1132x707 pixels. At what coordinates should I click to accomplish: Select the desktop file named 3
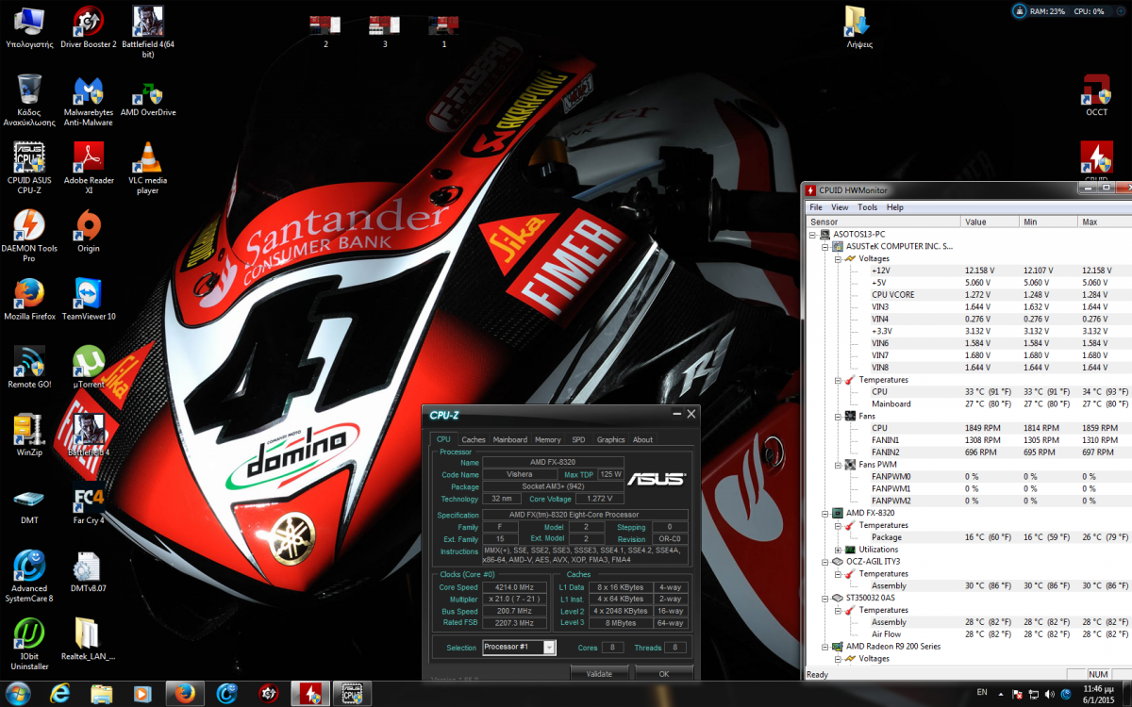(x=385, y=31)
